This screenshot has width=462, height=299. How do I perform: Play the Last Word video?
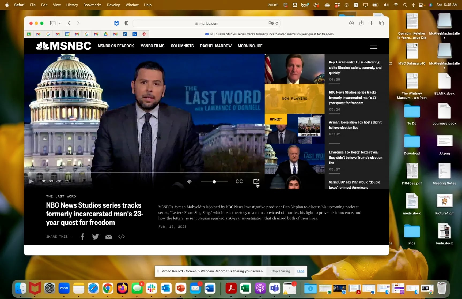[31, 181]
